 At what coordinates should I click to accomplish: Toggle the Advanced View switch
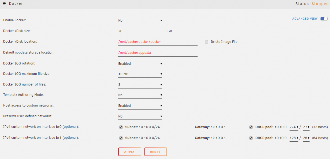(324, 19)
